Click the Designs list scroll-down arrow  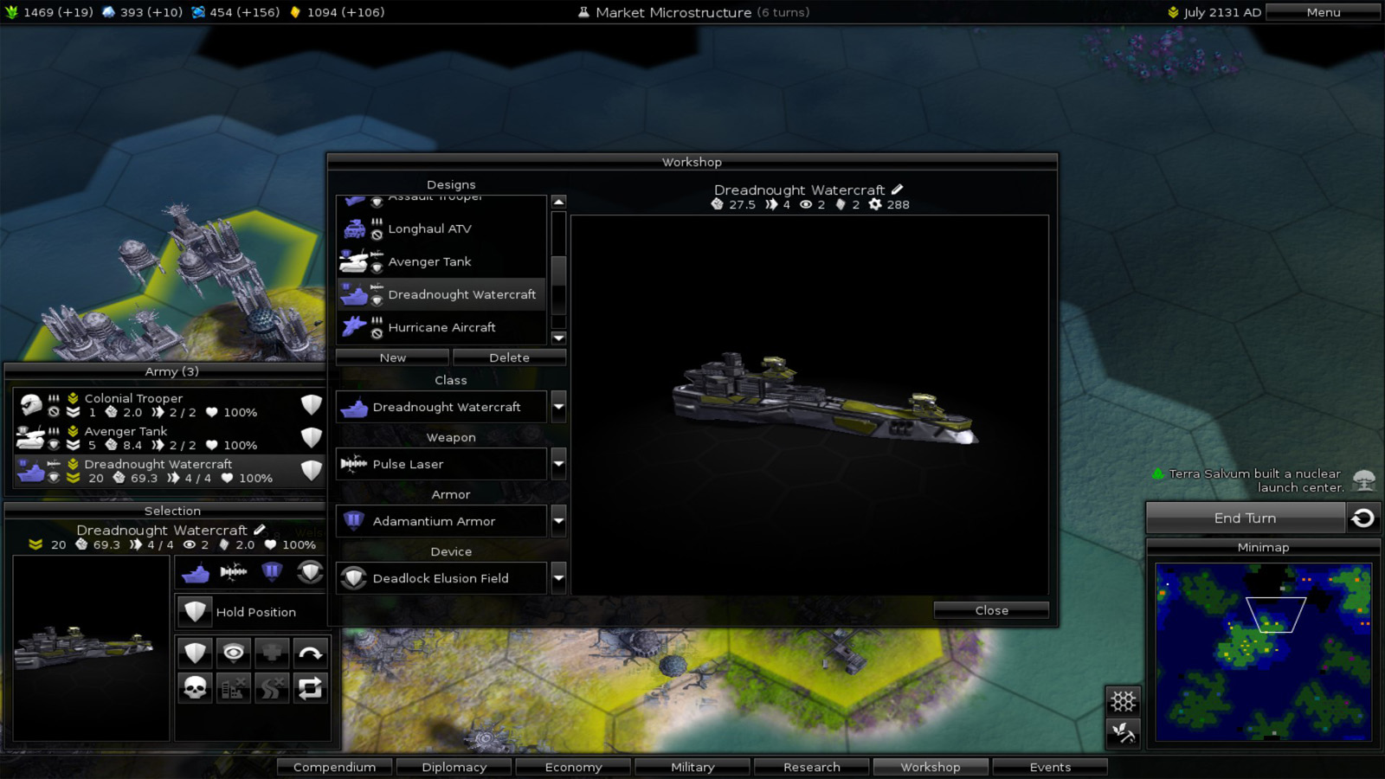tap(558, 338)
